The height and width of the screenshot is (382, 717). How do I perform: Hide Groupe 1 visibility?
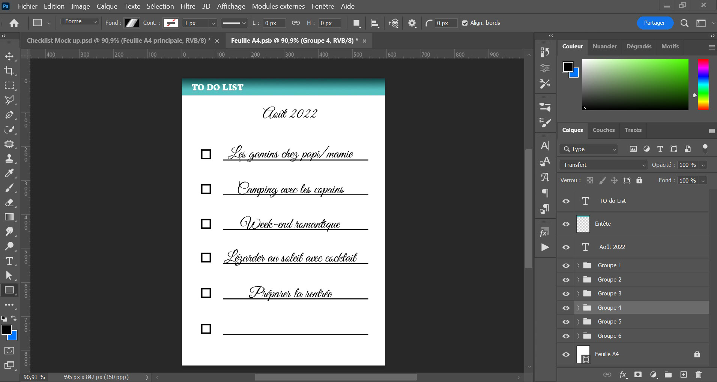coord(566,265)
